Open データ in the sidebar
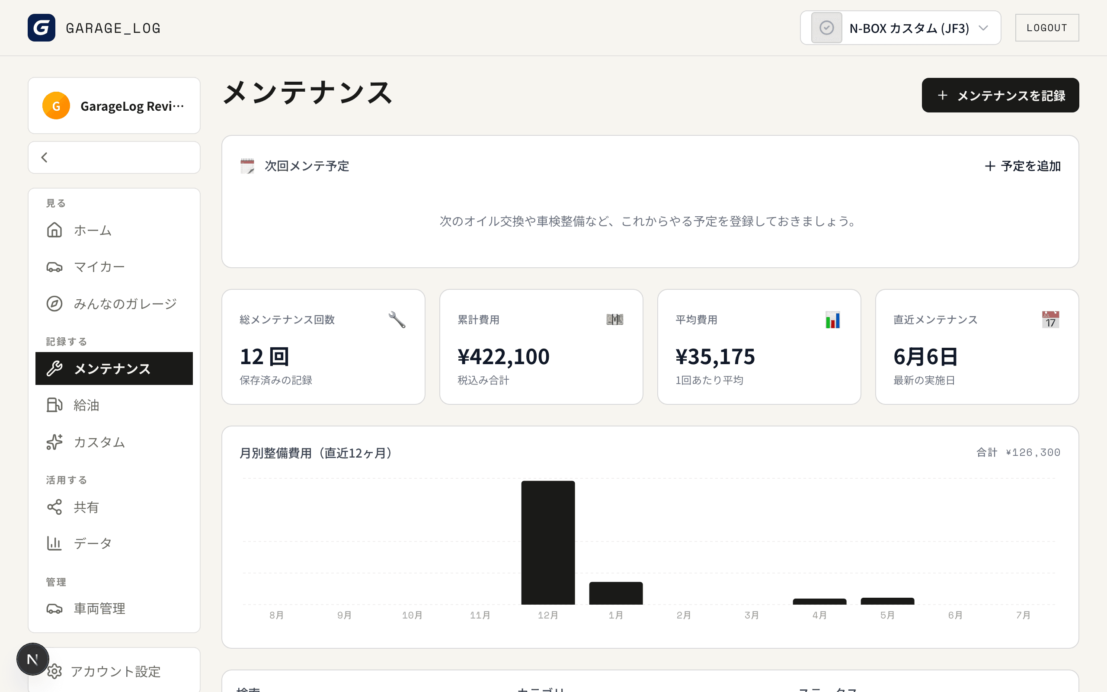Viewport: 1107px width, 692px height. point(114,543)
